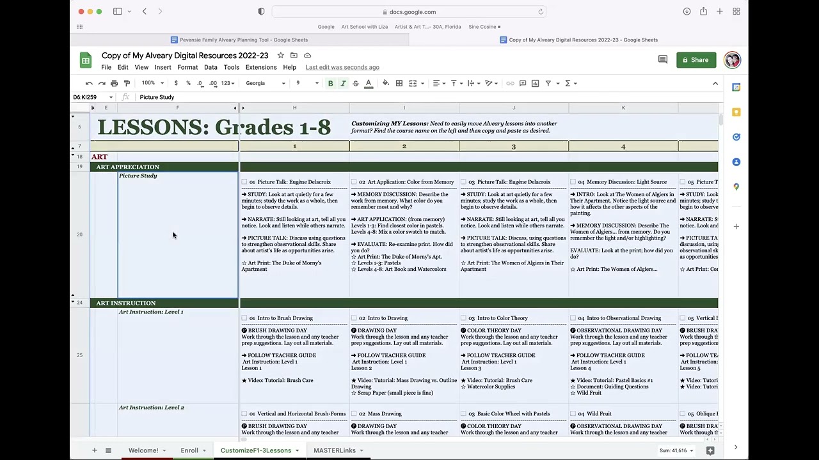The width and height of the screenshot is (819, 460).
Task: Open Art School with Liza bookmark
Action: [365, 27]
